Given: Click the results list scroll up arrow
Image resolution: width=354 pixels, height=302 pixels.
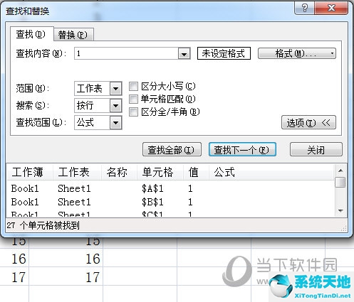Looking at the screenshot, I should coord(340,171).
